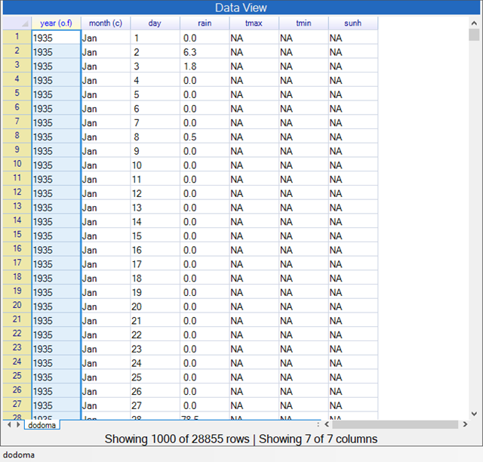This screenshot has width=483, height=462.
Task: Click the horizontal scrollbar right arrow
Action: [x=465, y=424]
